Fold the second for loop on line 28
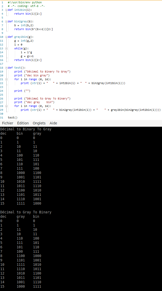162x291 pixels. pyautogui.click(x=6, y=106)
